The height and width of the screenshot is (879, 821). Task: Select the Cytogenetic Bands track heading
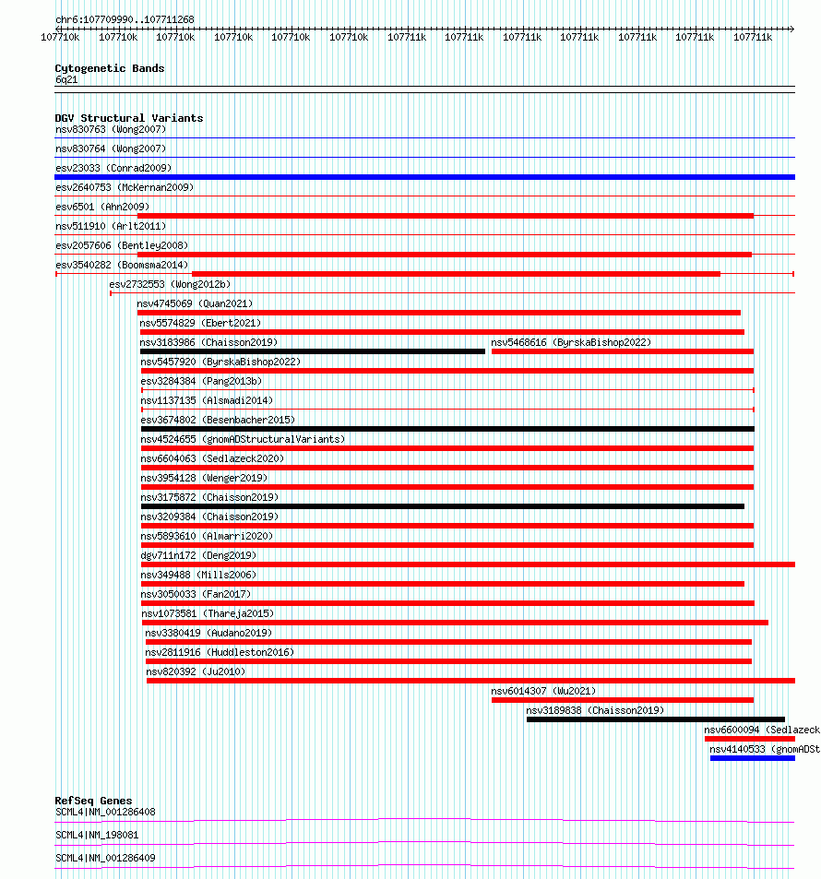[x=110, y=68]
